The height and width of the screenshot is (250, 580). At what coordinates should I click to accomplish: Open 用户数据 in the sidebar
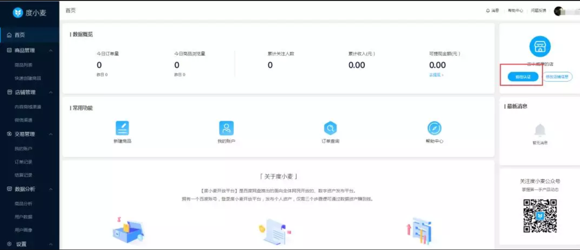click(23, 217)
